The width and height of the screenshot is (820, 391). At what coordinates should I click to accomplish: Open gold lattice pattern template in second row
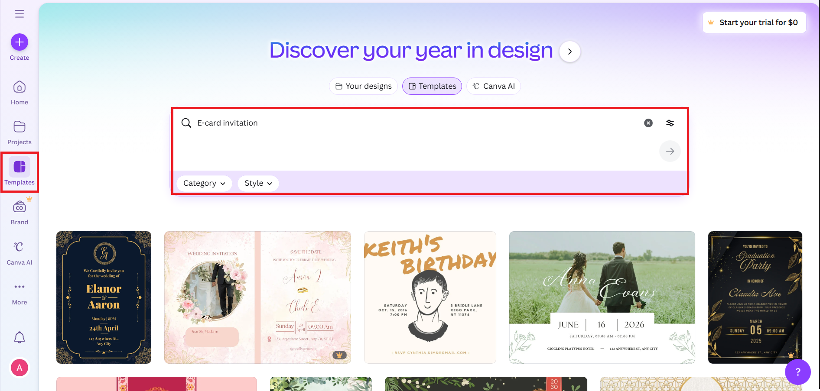701,384
